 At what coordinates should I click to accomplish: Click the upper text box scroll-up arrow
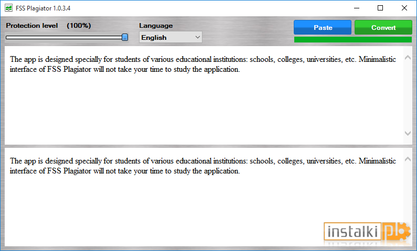[408, 57]
